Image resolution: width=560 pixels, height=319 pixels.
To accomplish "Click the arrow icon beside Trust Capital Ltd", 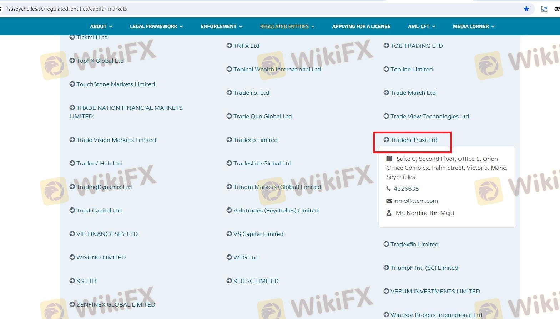I will 72,210.
